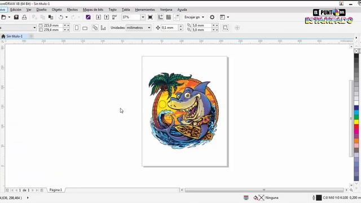Viewport: 361px width, 203px height.
Task: Open the Texto menu
Action: [113, 10]
